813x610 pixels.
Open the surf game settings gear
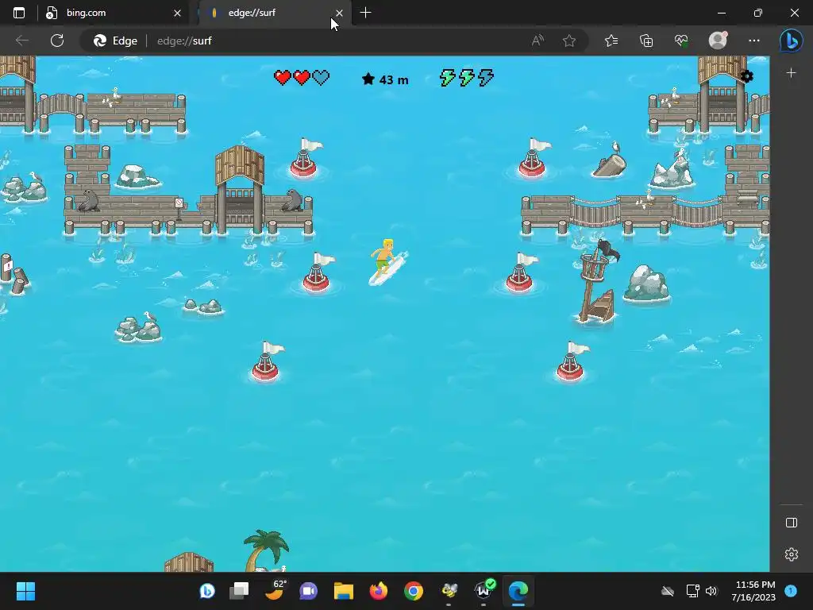746,77
